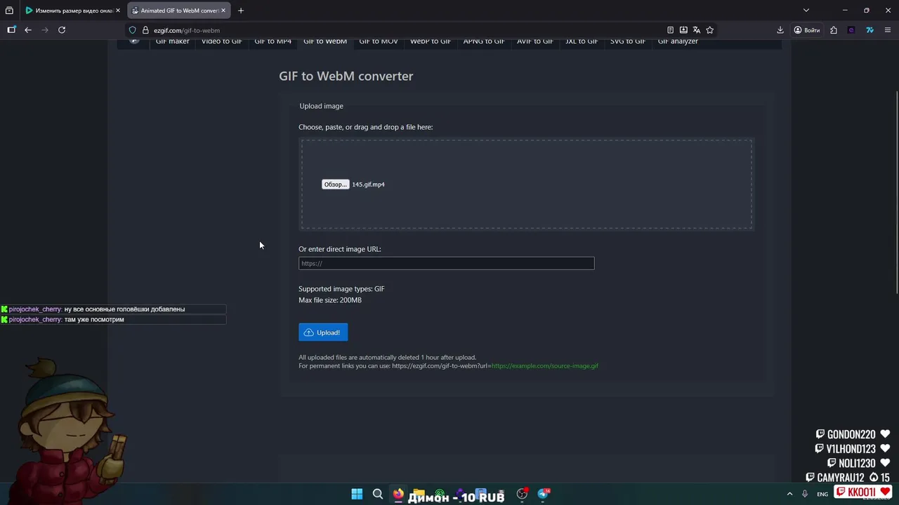The height and width of the screenshot is (505, 899).
Task: Toggle reader view icon
Action: click(x=670, y=30)
